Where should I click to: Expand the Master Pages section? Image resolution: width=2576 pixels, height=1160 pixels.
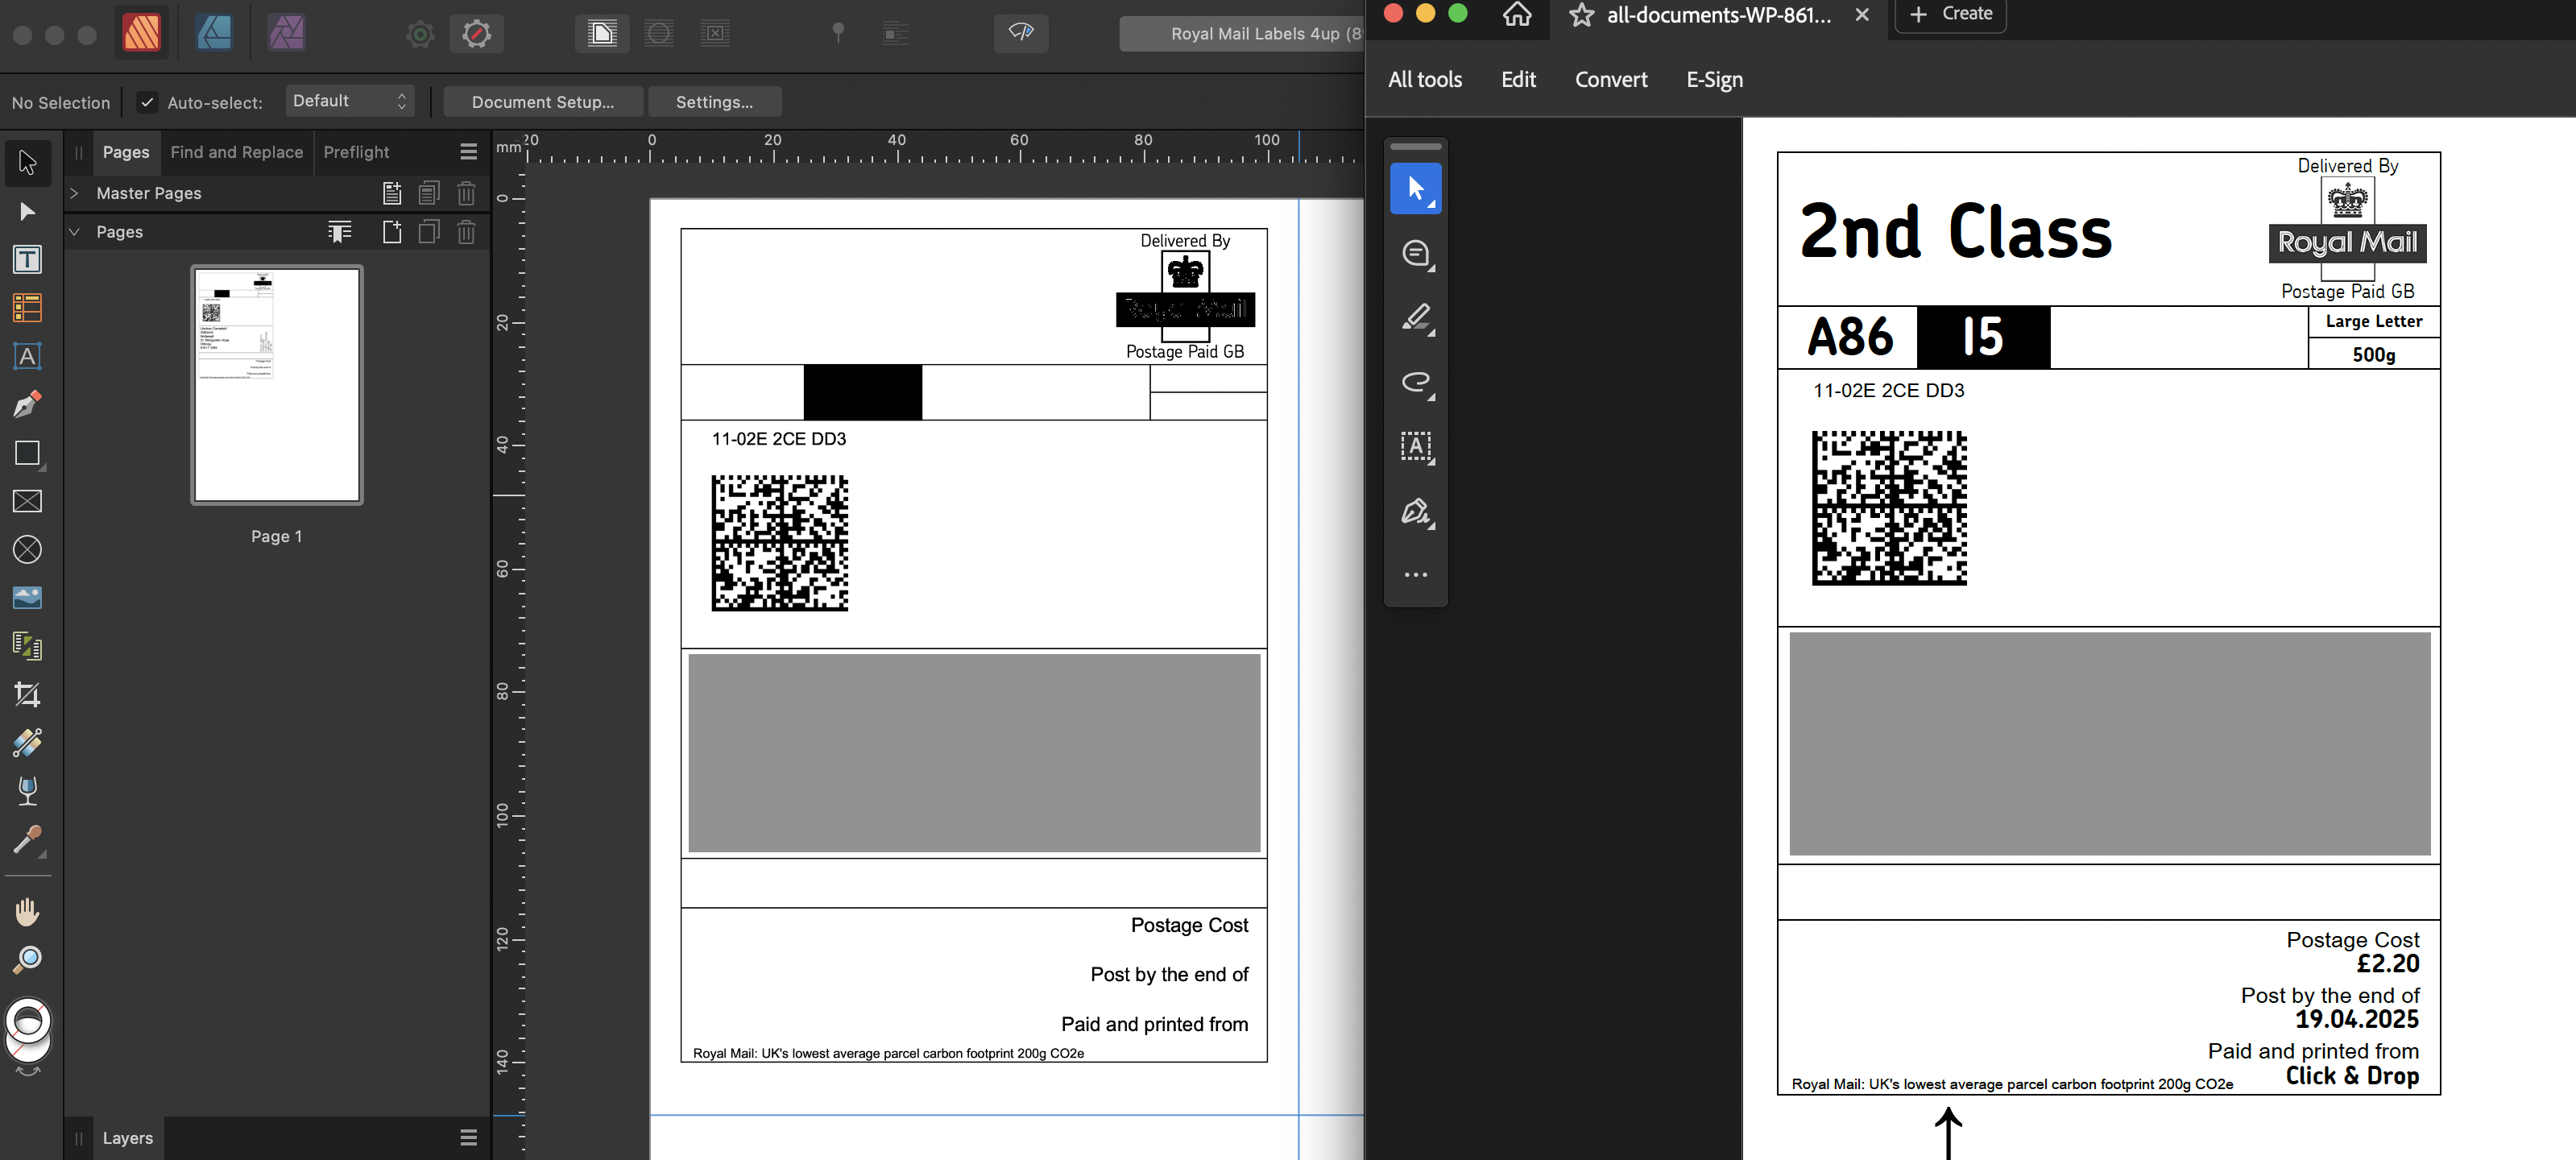(74, 193)
